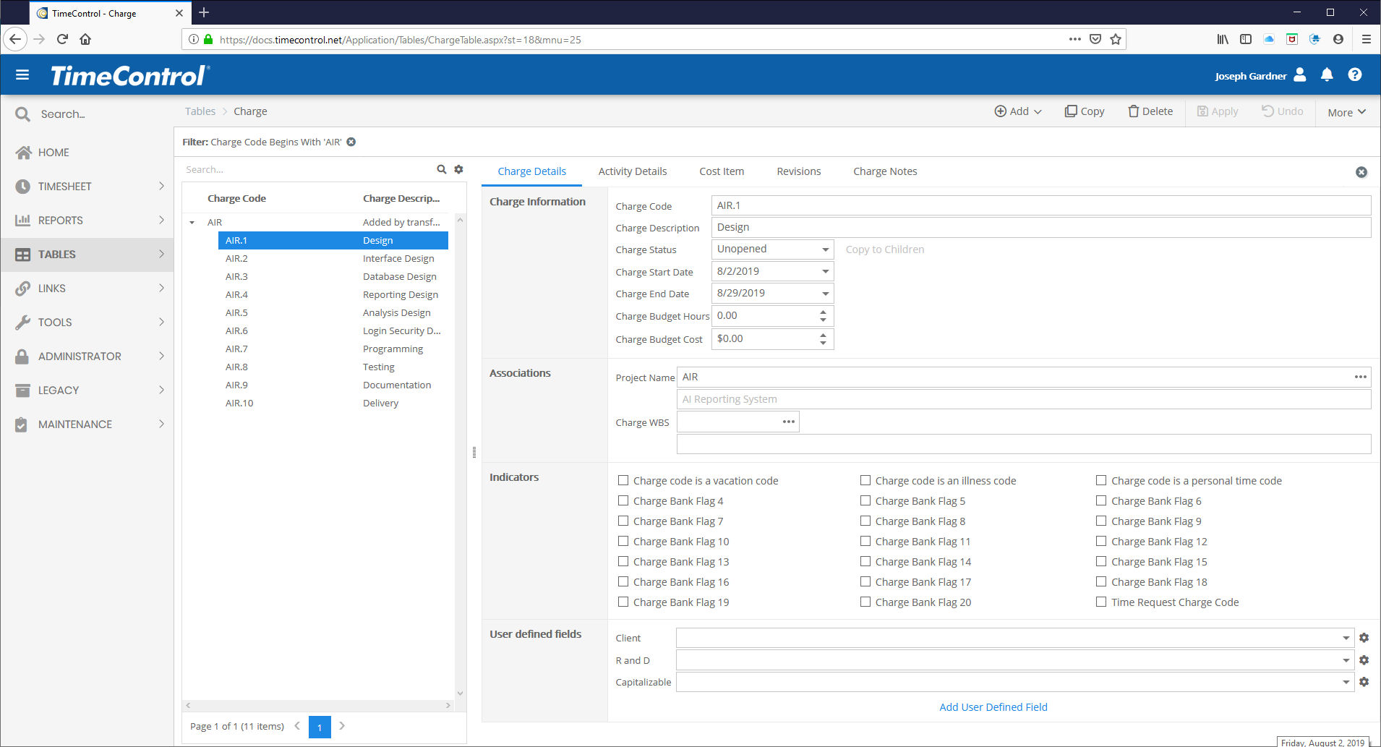Viewport: 1381px width, 747px height.
Task: Open the Charge Notes tab
Action: tap(884, 171)
